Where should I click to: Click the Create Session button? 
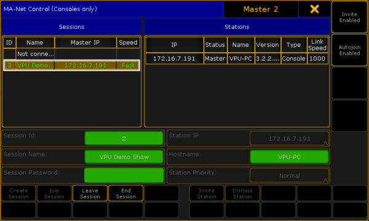[x=18, y=193]
